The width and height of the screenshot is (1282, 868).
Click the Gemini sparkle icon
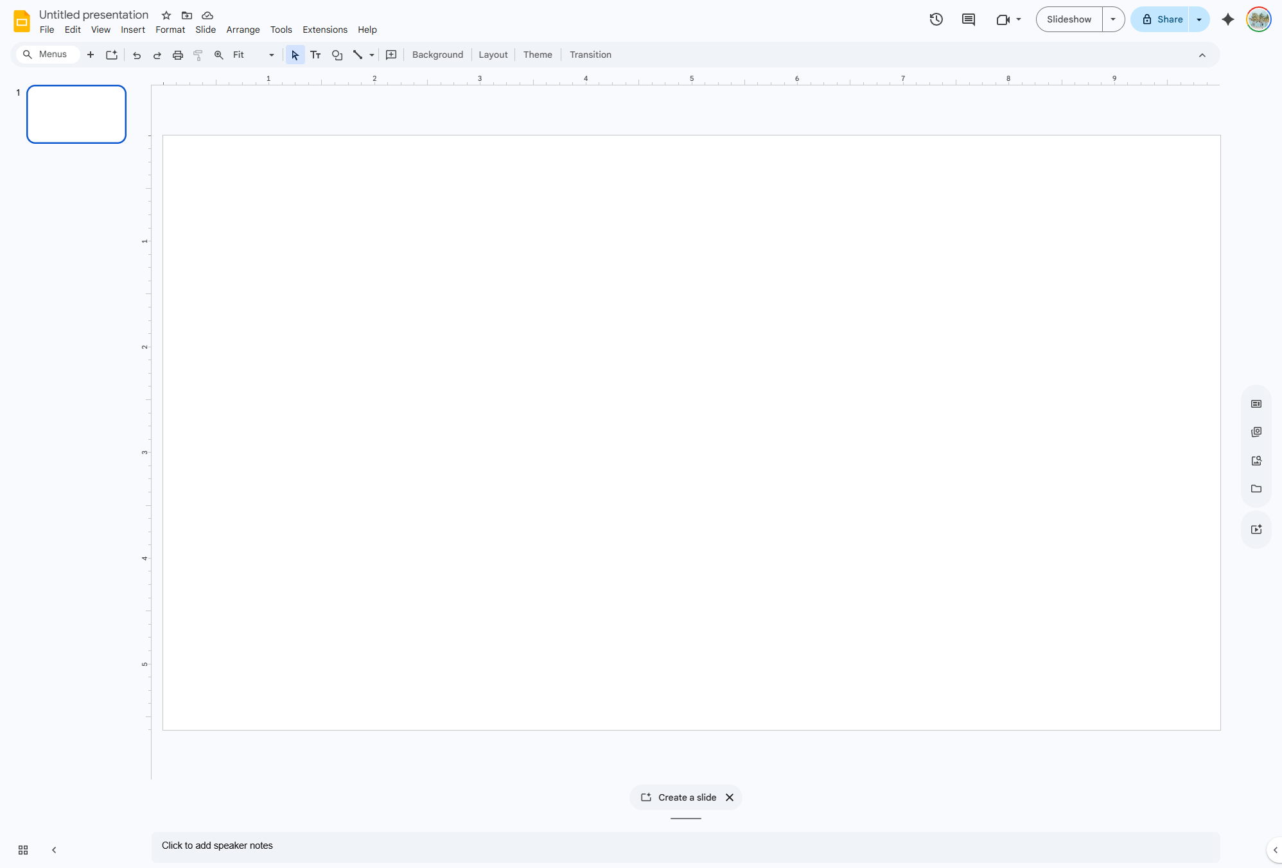coord(1228,19)
